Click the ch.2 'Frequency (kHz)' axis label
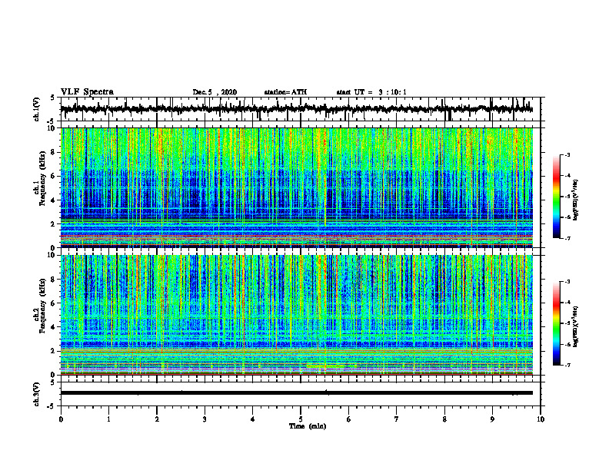The width and height of the screenshot is (609, 470). 41,306
